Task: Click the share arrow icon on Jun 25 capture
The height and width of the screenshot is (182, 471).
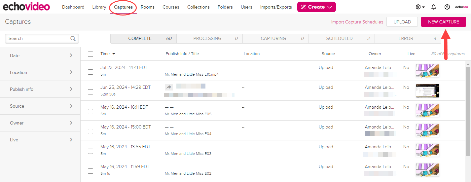Action: click(169, 87)
